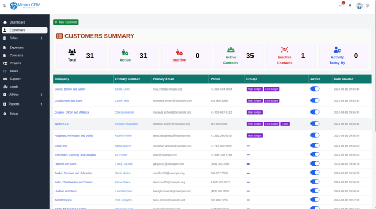376x209 pixels.
Task: Open contact Emilia Lowe link
Action: [x=122, y=89]
